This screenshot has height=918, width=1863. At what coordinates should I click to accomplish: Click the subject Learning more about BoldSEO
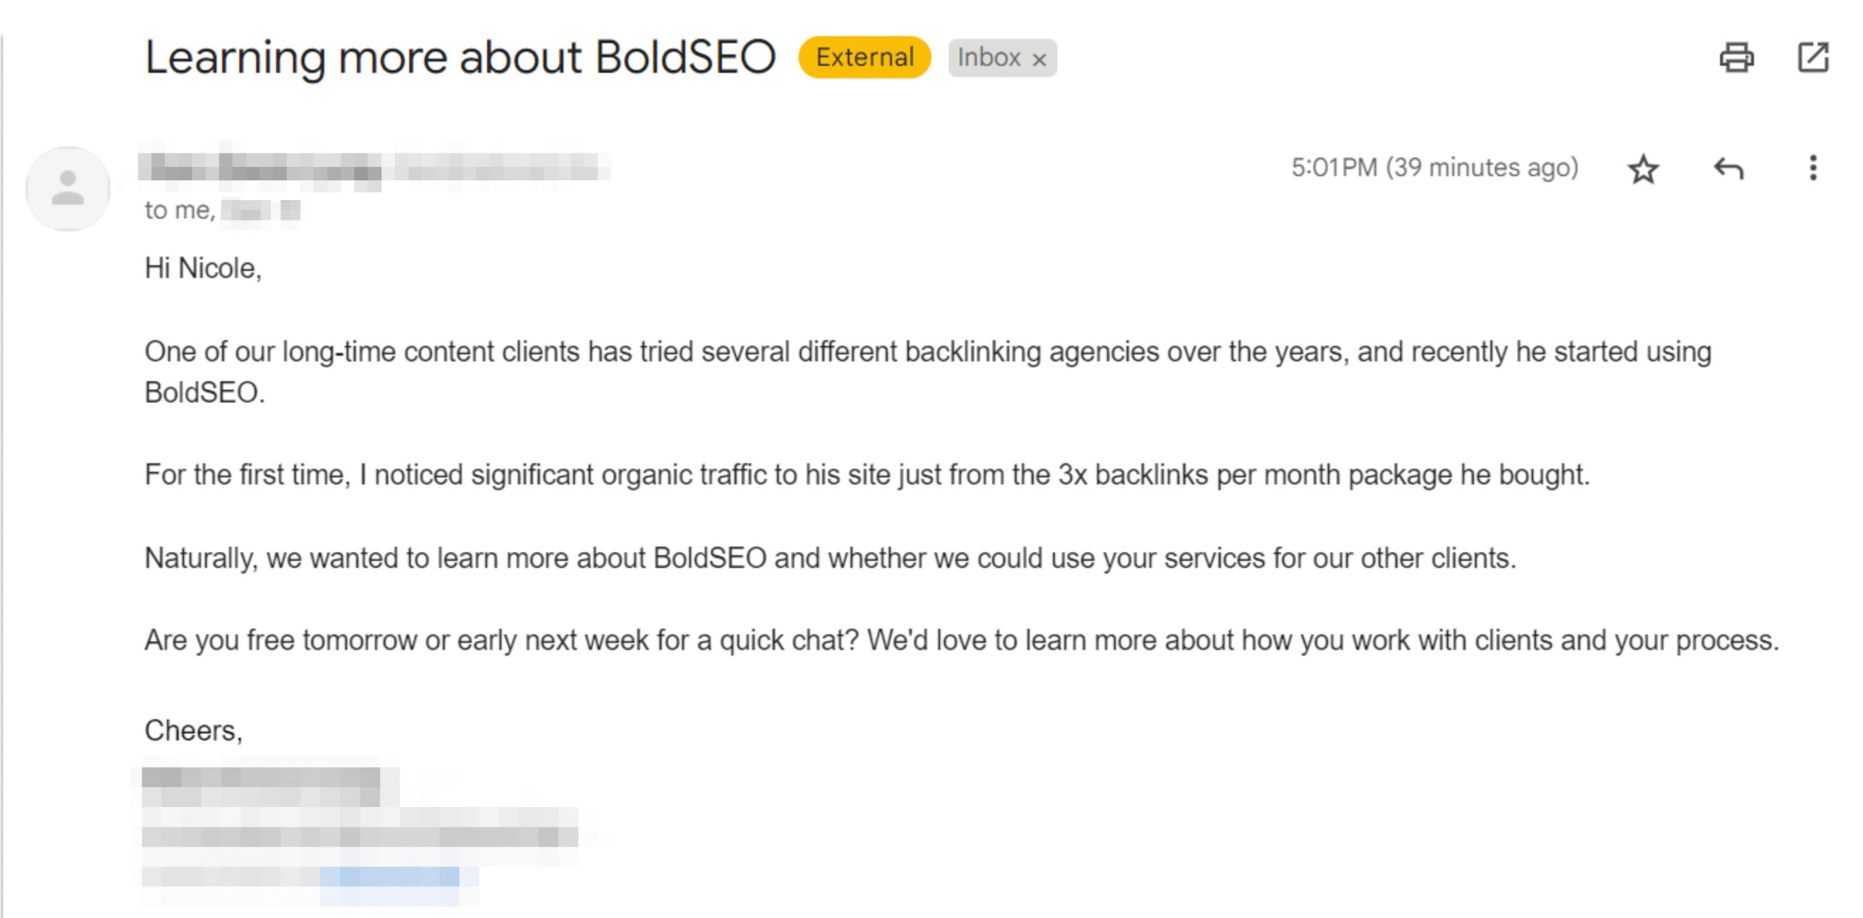coord(460,58)
